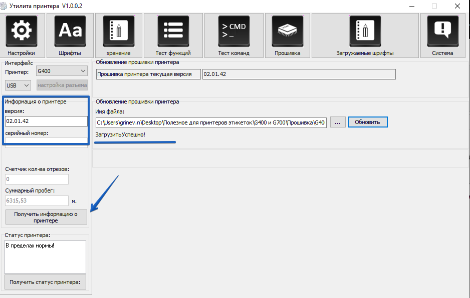Click the firmware file path field
The height and width of the screenshot is (298, 470).
211,122
